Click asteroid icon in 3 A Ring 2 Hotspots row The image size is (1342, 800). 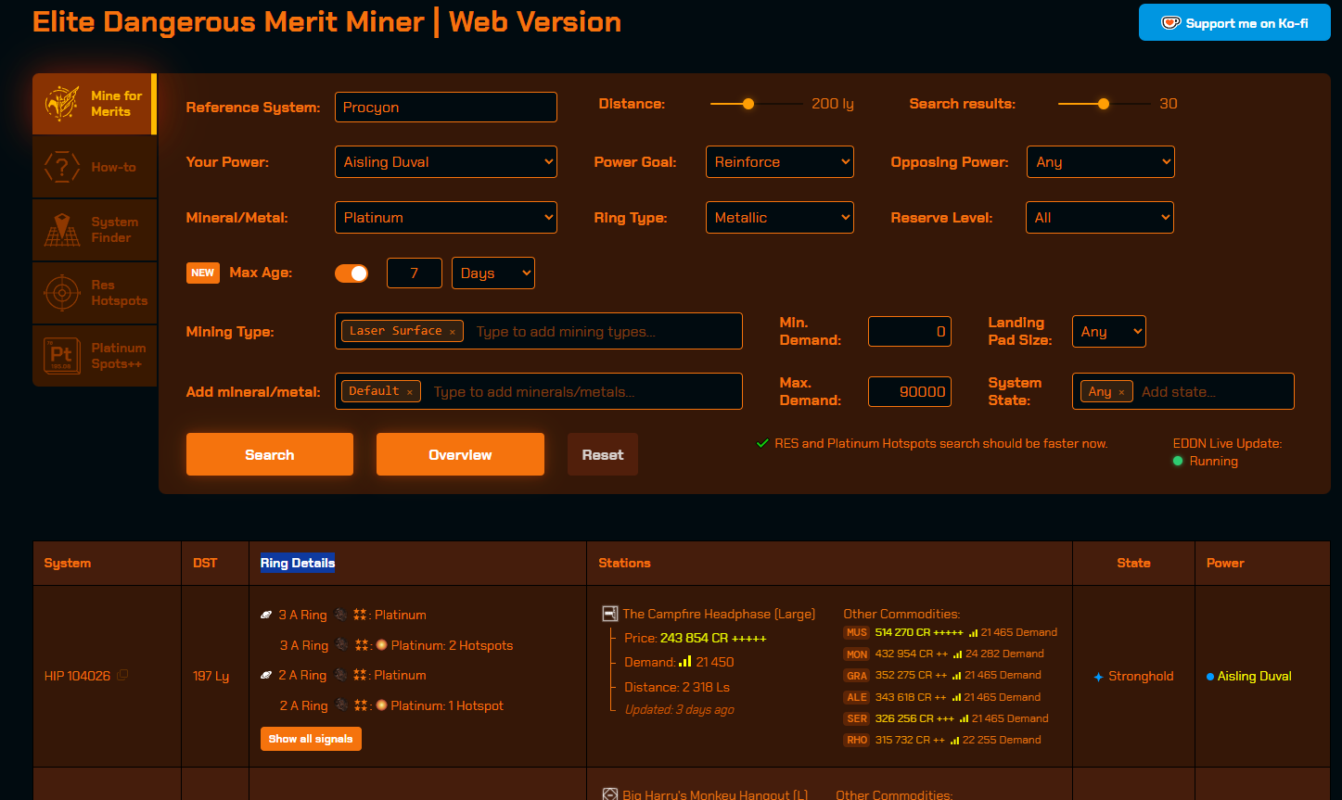[x=341, y=645]
